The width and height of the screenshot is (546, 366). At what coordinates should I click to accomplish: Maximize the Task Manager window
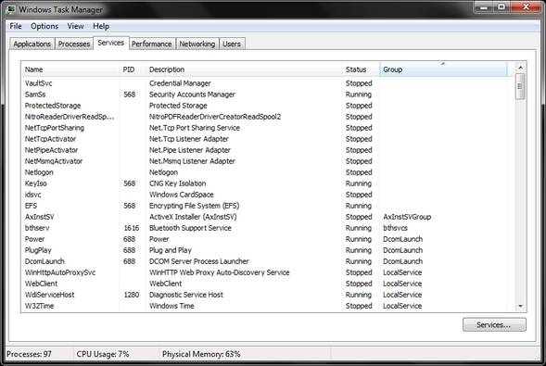pyautogui.click(x=502, y=7)
